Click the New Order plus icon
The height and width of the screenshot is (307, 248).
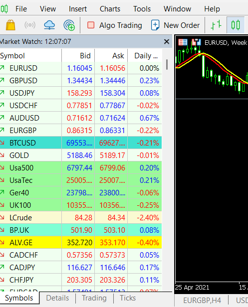(155, 25)
